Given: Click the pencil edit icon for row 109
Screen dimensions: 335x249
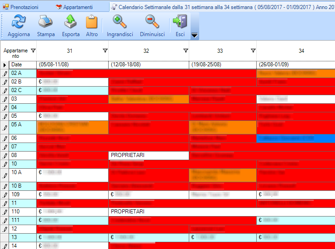Looking at the screenshot, I should [5, 194].
